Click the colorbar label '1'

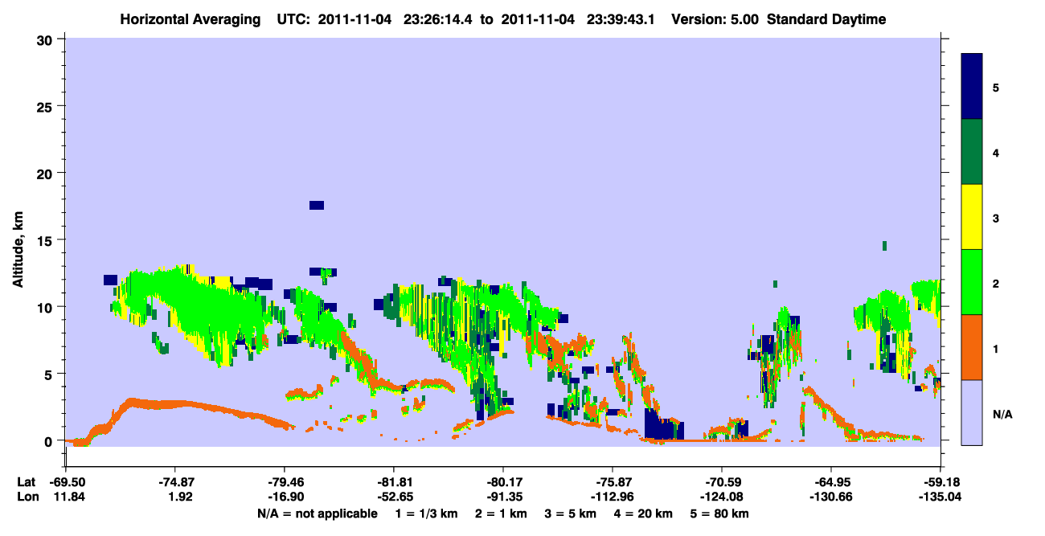point(996,348)
